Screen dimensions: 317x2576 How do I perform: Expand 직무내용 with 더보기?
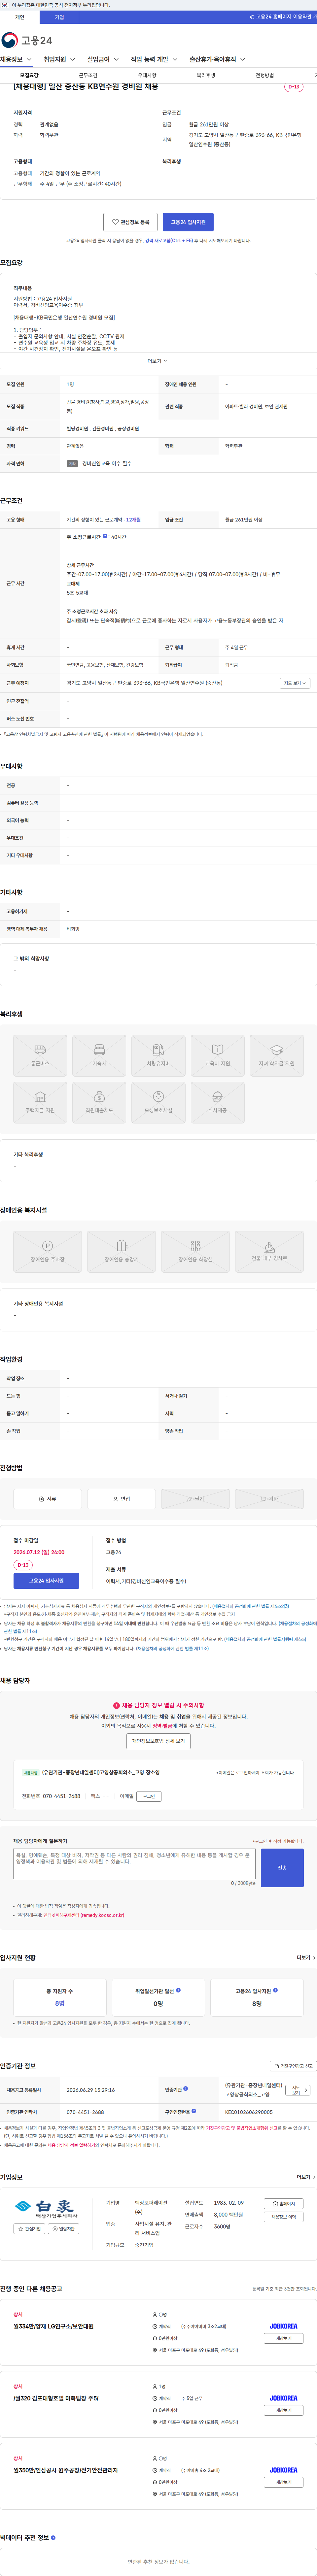coord(158,361)
